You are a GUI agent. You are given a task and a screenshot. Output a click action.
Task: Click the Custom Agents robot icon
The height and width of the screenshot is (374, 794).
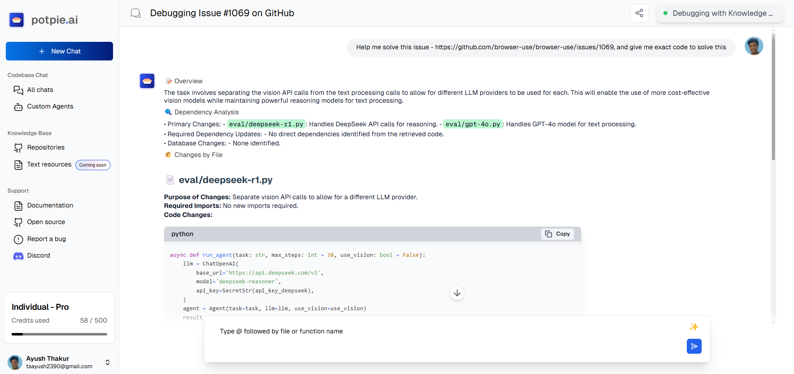(x=18, y=107)
